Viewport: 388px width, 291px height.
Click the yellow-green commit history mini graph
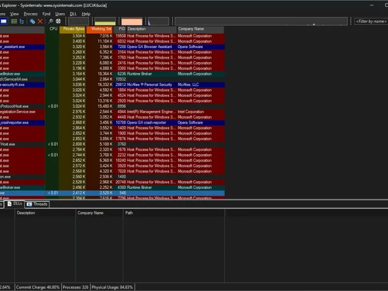point(105,22)
